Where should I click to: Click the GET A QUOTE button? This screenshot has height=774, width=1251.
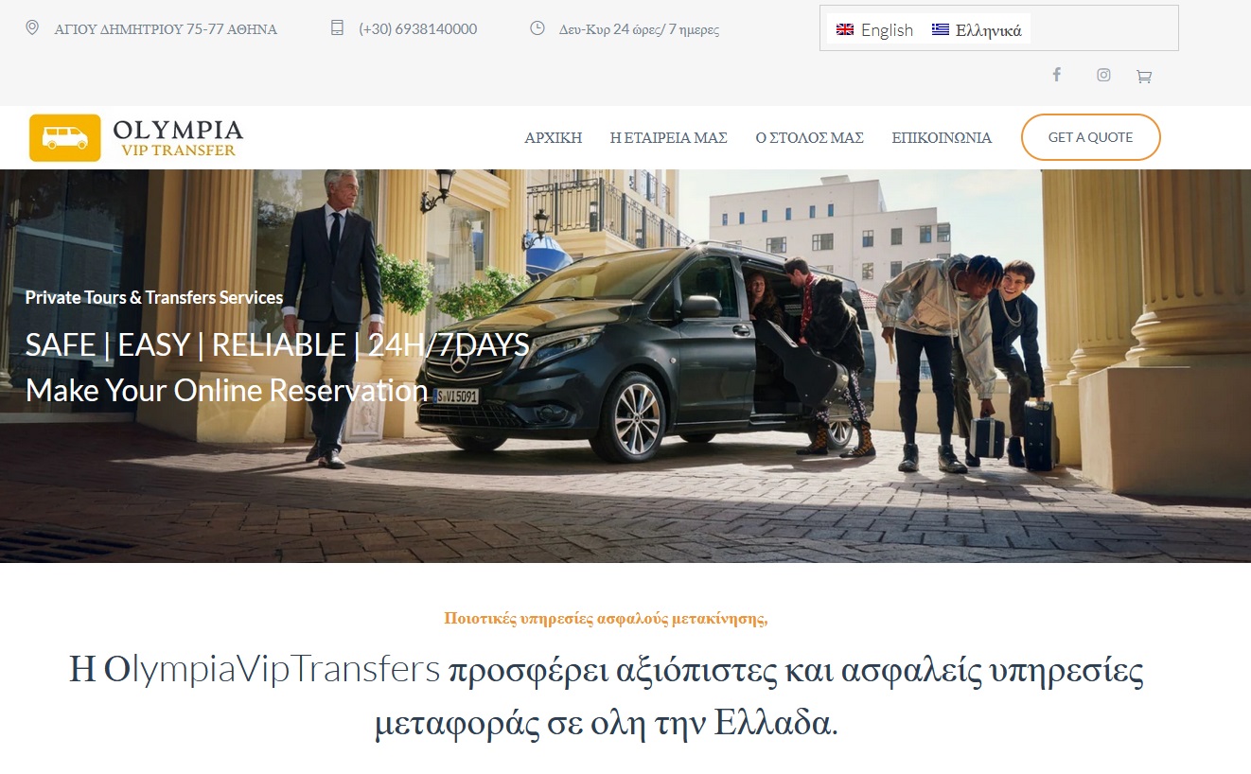[1091, 137]
